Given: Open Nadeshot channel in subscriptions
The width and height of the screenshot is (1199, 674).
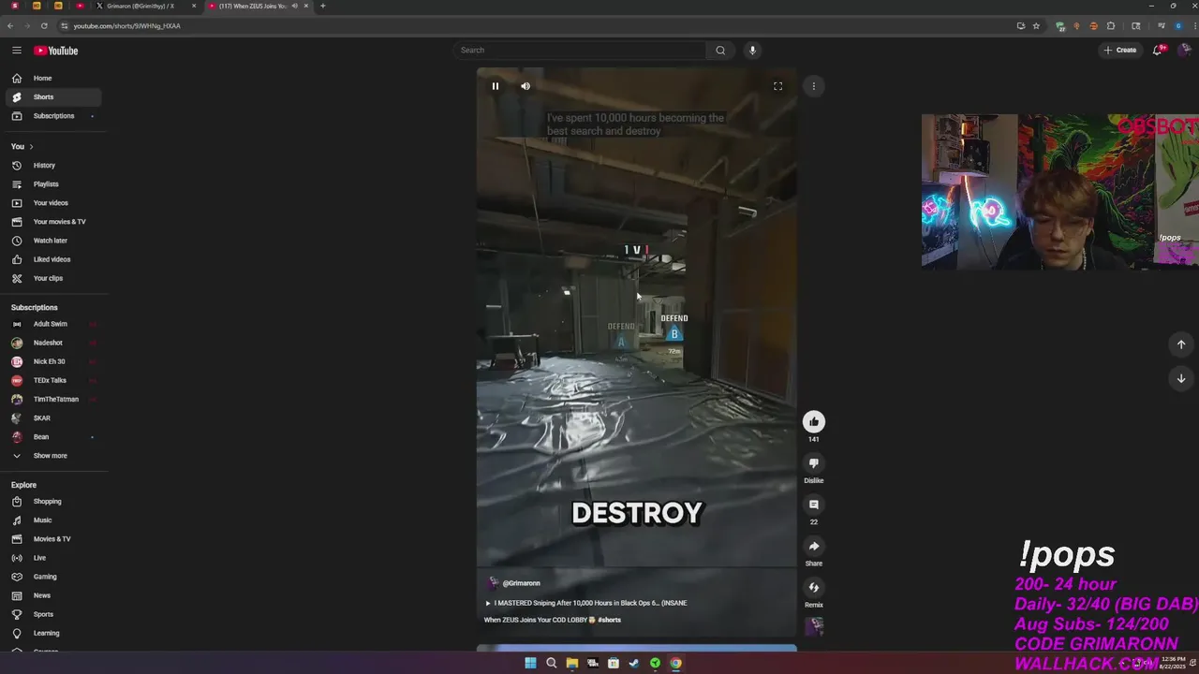Looking at the screenshot, I should click(x=53, y=343).
